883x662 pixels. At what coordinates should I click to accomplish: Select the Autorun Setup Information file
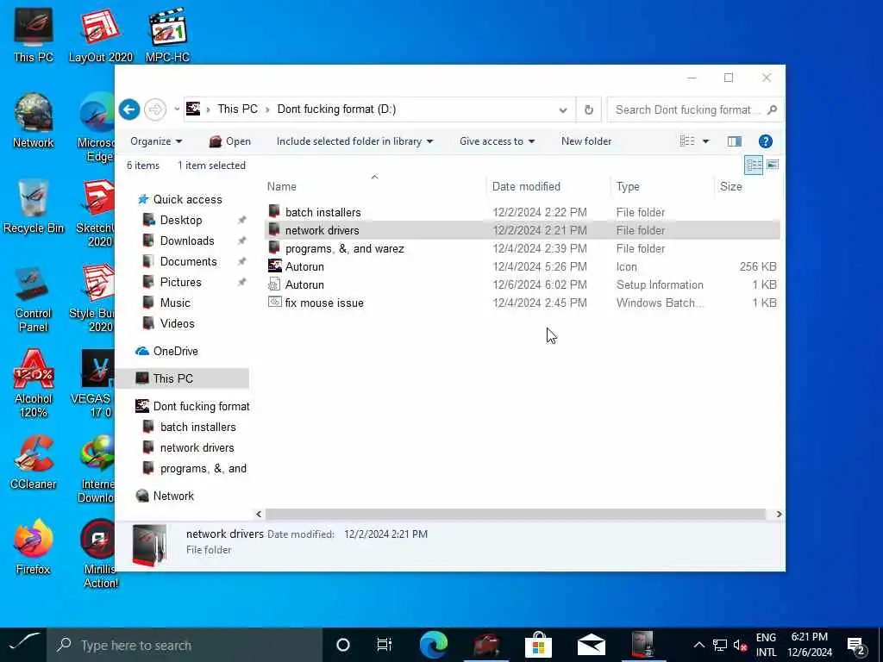click(x=522, y=284)
